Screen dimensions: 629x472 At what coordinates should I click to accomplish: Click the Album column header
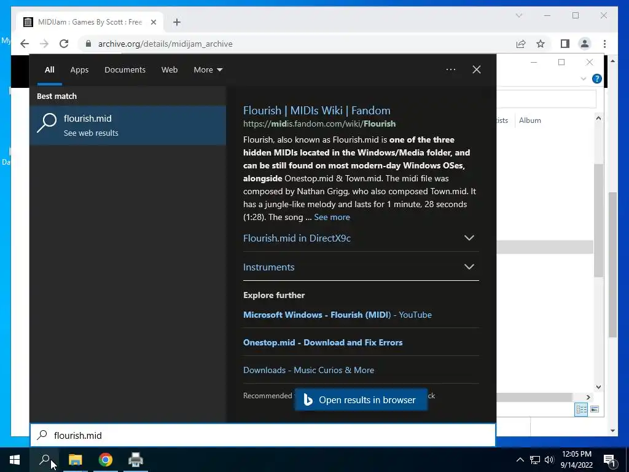click(x=529, y=120)
